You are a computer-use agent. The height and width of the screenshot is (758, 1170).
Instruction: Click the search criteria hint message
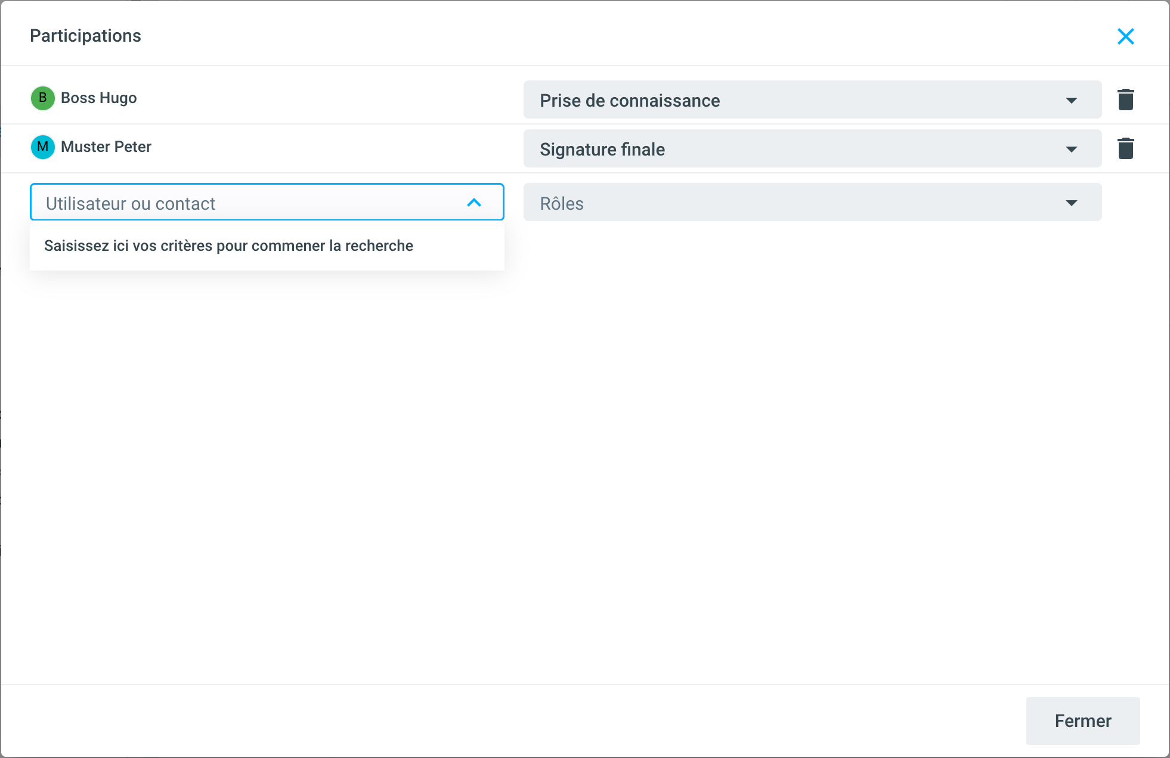click(x=228, y=246)
